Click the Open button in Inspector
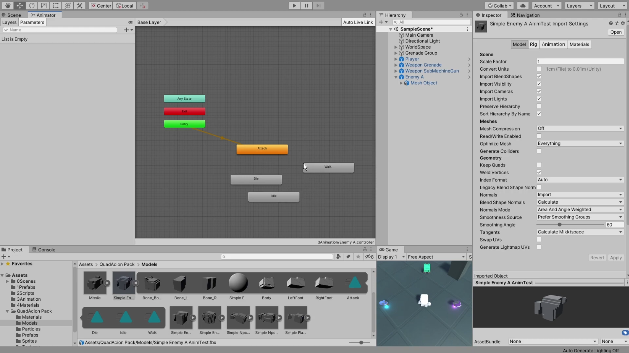629x353 pixels. (x=616, y=32)
